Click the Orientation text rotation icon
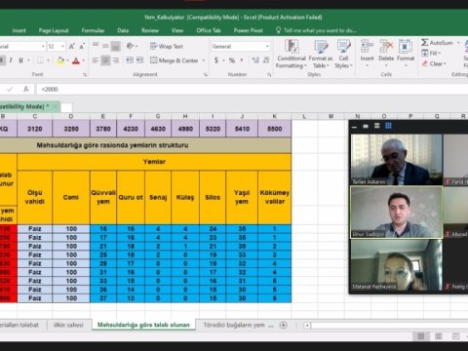 [x=130, y=46]
